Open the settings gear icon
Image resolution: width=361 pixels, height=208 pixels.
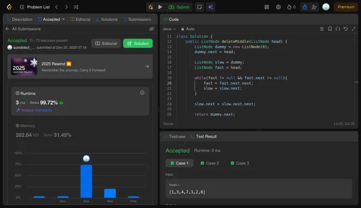coord(278,7)
